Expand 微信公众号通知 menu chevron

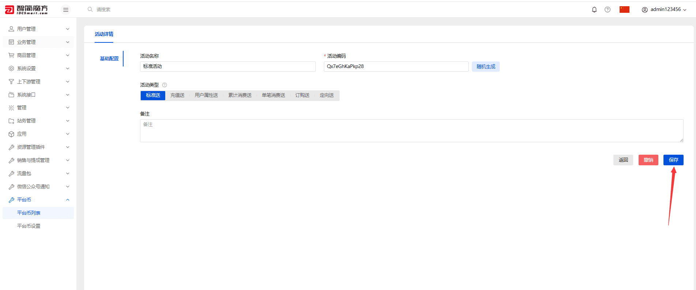click(x=68, y=187)
